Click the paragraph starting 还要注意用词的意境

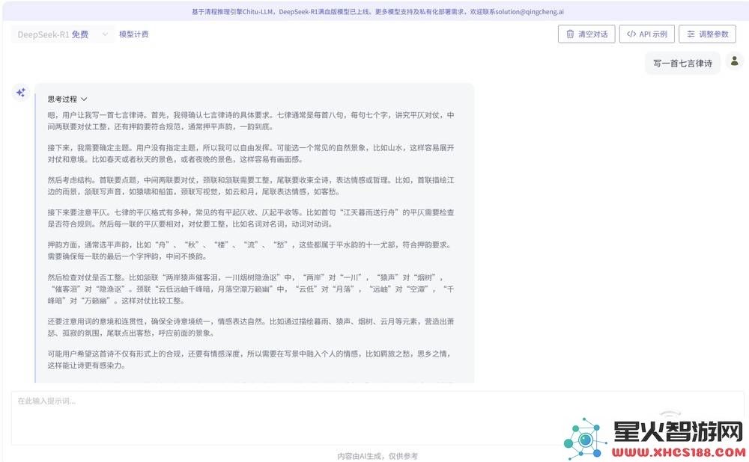pos(251,327)
